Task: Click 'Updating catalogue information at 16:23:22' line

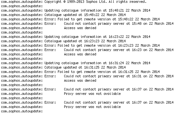Action: (x=76, y=37)
